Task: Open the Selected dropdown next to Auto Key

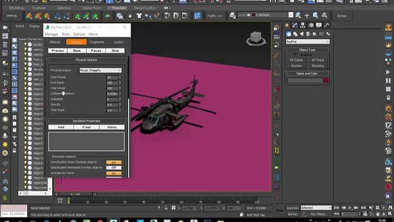Action: coord(316,208)
